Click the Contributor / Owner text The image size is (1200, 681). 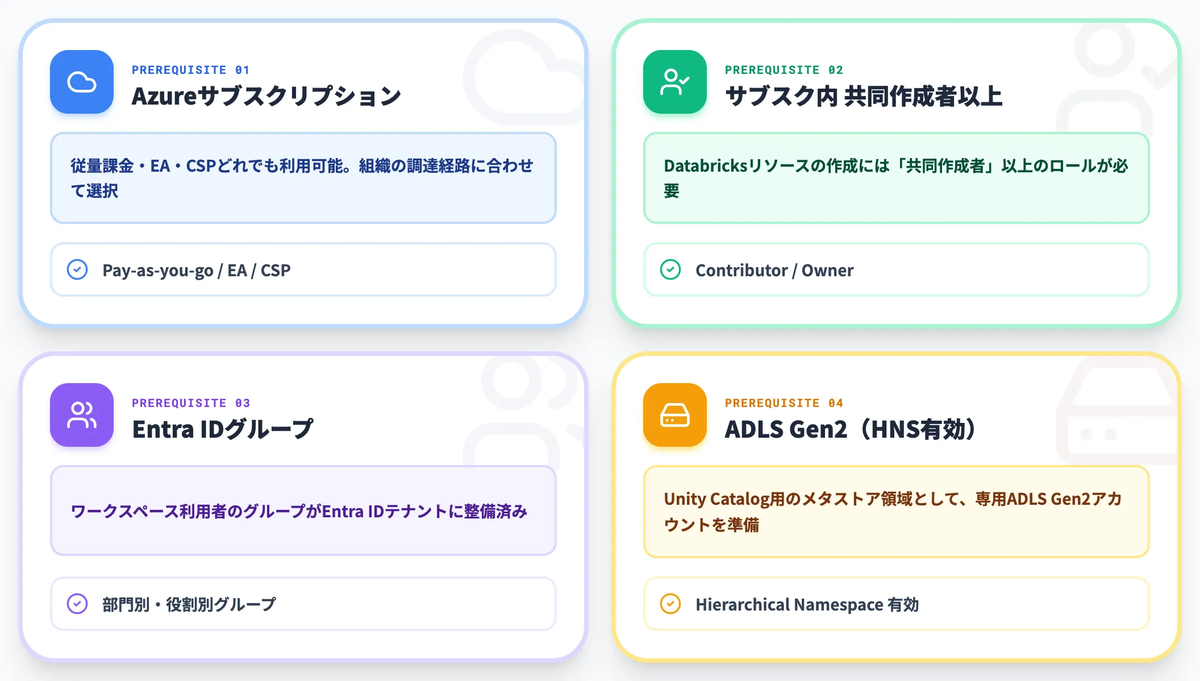pos(774,271)
